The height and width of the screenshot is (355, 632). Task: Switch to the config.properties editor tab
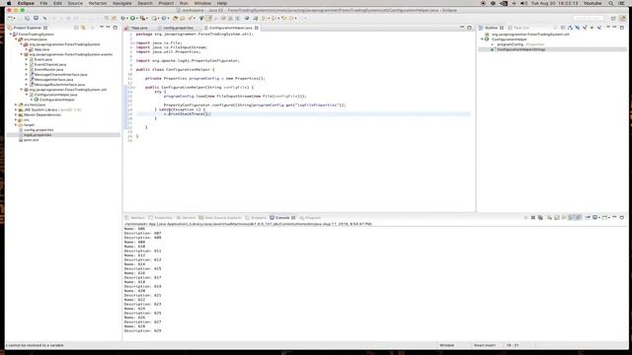pyautogui.click(x=178, y=29)
